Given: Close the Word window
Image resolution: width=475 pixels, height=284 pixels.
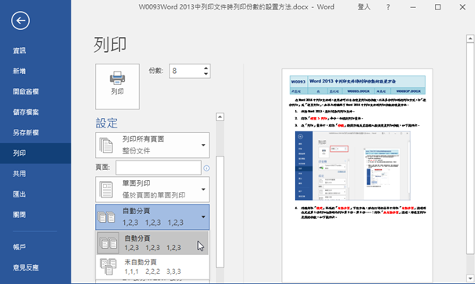Looking at the screenshot, I should 462,7.
